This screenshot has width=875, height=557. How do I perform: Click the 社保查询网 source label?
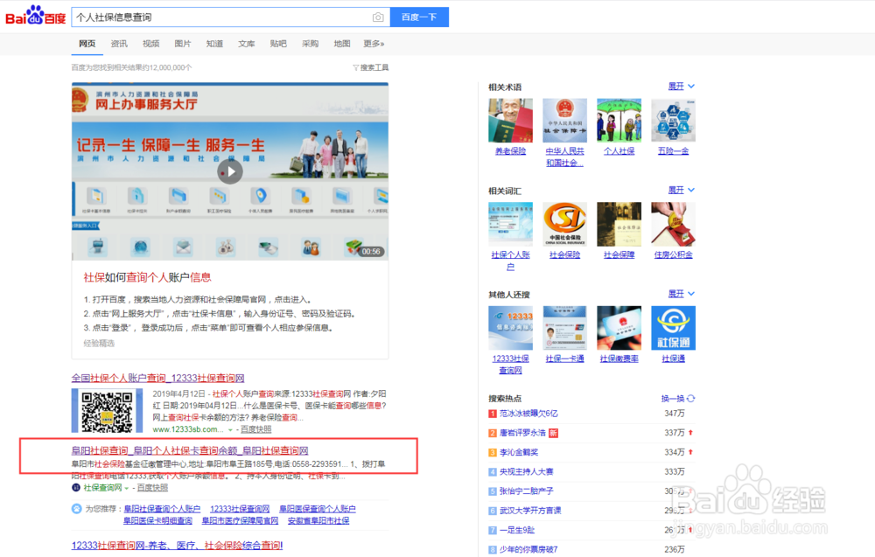pyautogui.click(x=102, y=488)
